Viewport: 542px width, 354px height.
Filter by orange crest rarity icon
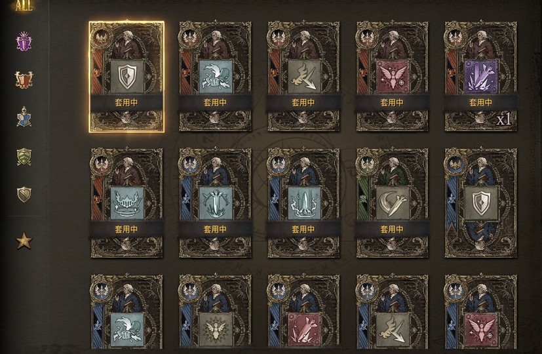24,79
